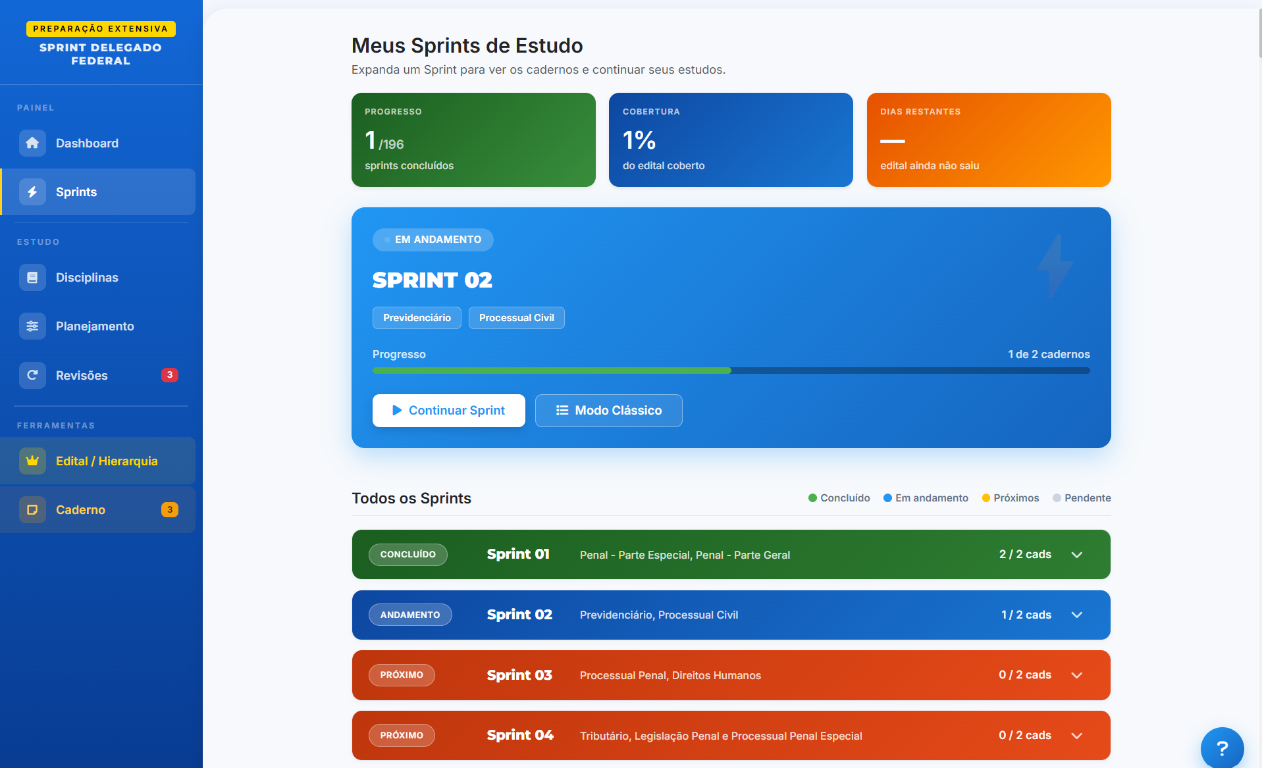Click the Concluído legend item
The height and width of the screenshot is (768, 1262).
(x=839, y=498)
